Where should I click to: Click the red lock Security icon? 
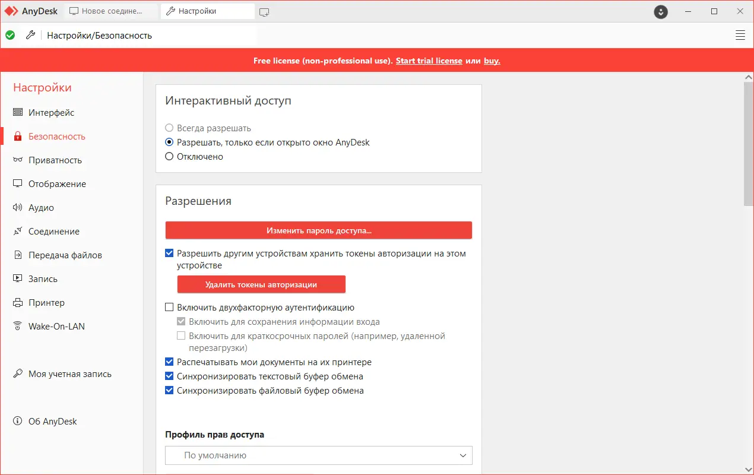18,136
